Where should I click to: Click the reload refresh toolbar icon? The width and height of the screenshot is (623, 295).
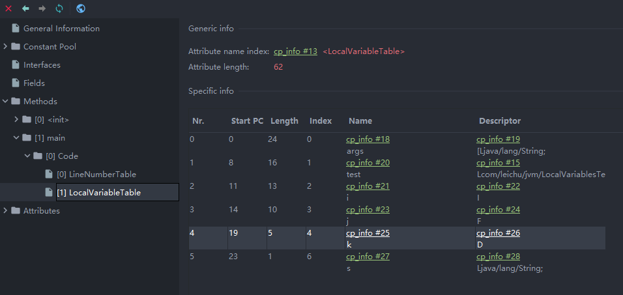pos(59,8)
